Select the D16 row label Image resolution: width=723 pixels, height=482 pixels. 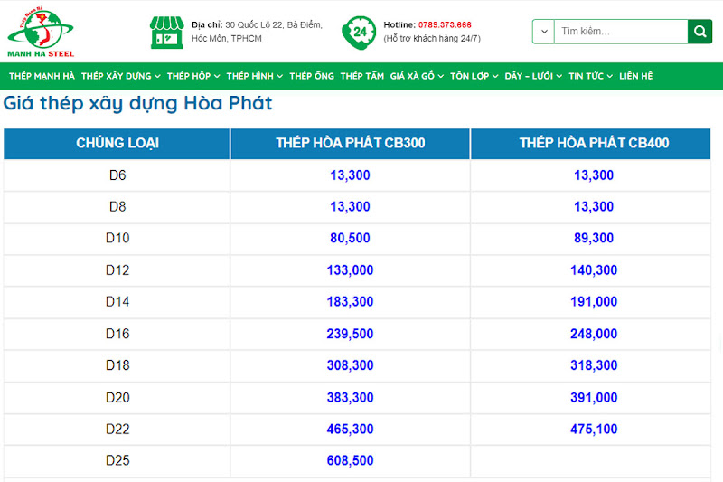point(117,334)
